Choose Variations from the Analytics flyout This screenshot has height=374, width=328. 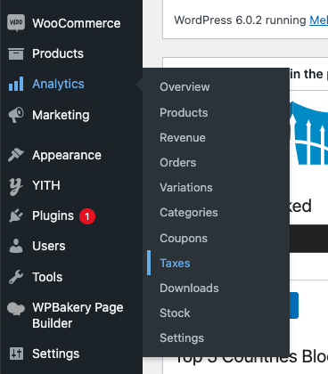186,188
